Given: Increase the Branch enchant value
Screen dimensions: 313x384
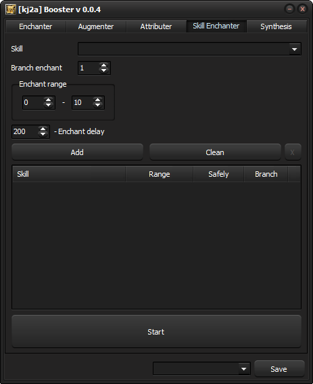Looking at the screenshot, I should click(103, 66).
